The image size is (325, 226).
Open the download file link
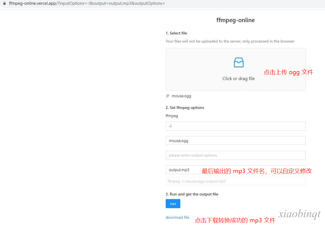[x=177, y=217]
